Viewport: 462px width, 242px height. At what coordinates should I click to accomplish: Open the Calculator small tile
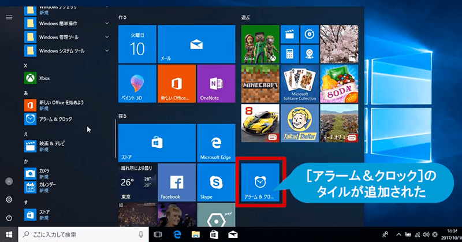tap(290, 54)
